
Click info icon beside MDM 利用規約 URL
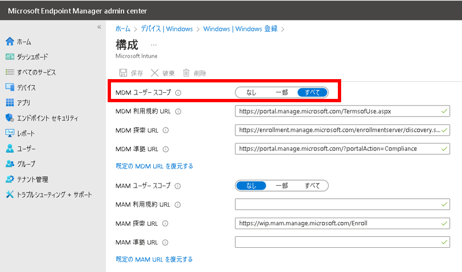coord(178,112)
